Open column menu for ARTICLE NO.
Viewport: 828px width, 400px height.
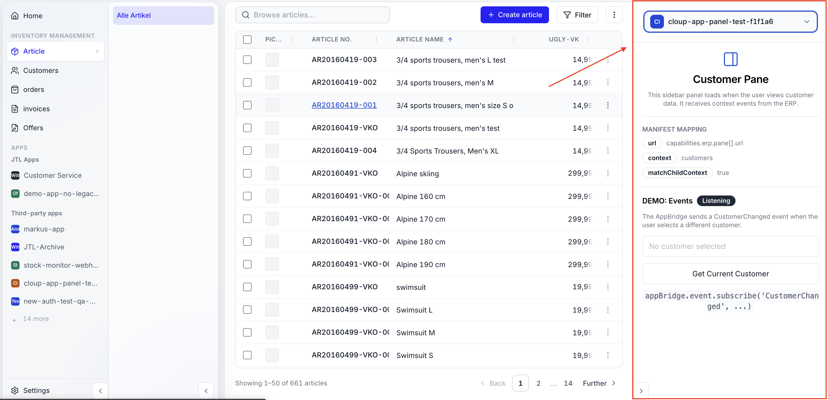click(376, 40)
